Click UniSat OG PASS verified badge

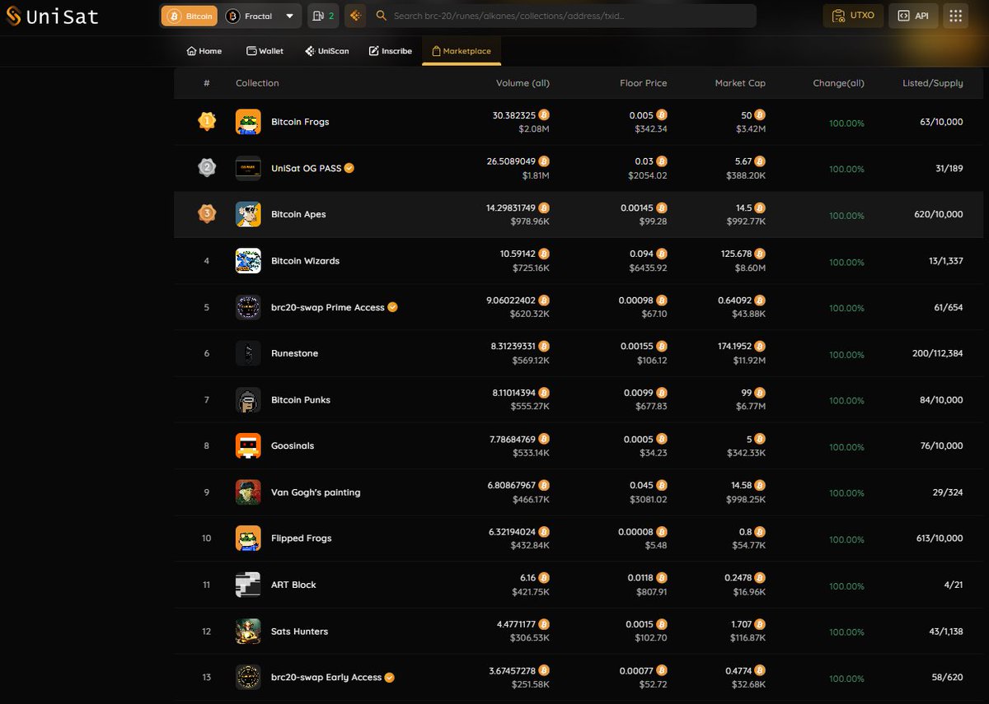[349, 168]
